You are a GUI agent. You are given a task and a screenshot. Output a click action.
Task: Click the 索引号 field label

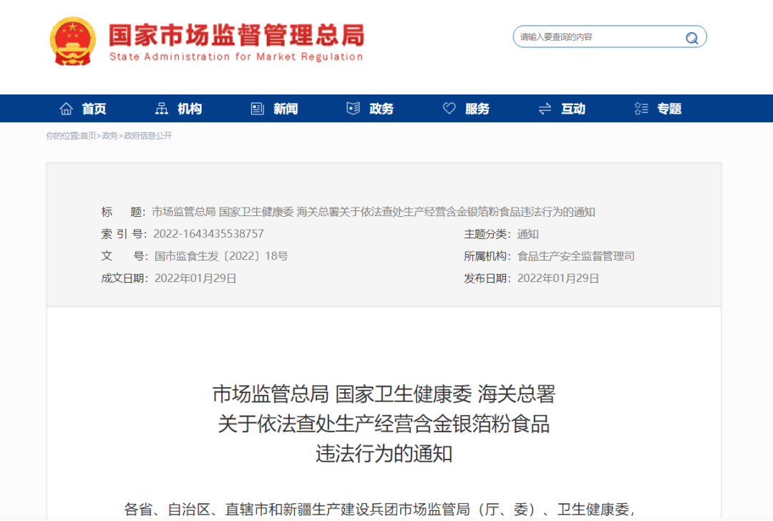(123, 233)
